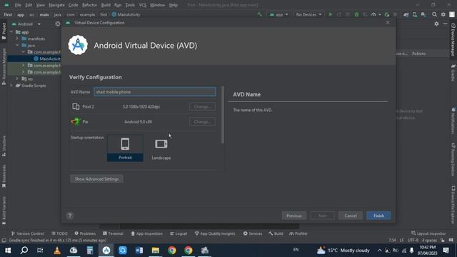457x257 pixels.
Task: Close the Virtual Device Configuration dialog
Action: pos(387,23)
